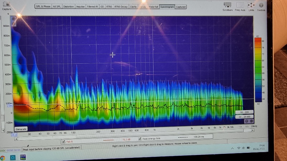Screen dimensions: 287x161
Task: Switch to the Waterfall tab
Action: [x=153, y=7]
